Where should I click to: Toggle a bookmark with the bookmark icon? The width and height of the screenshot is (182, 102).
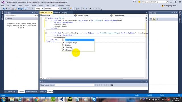(90, 9)
